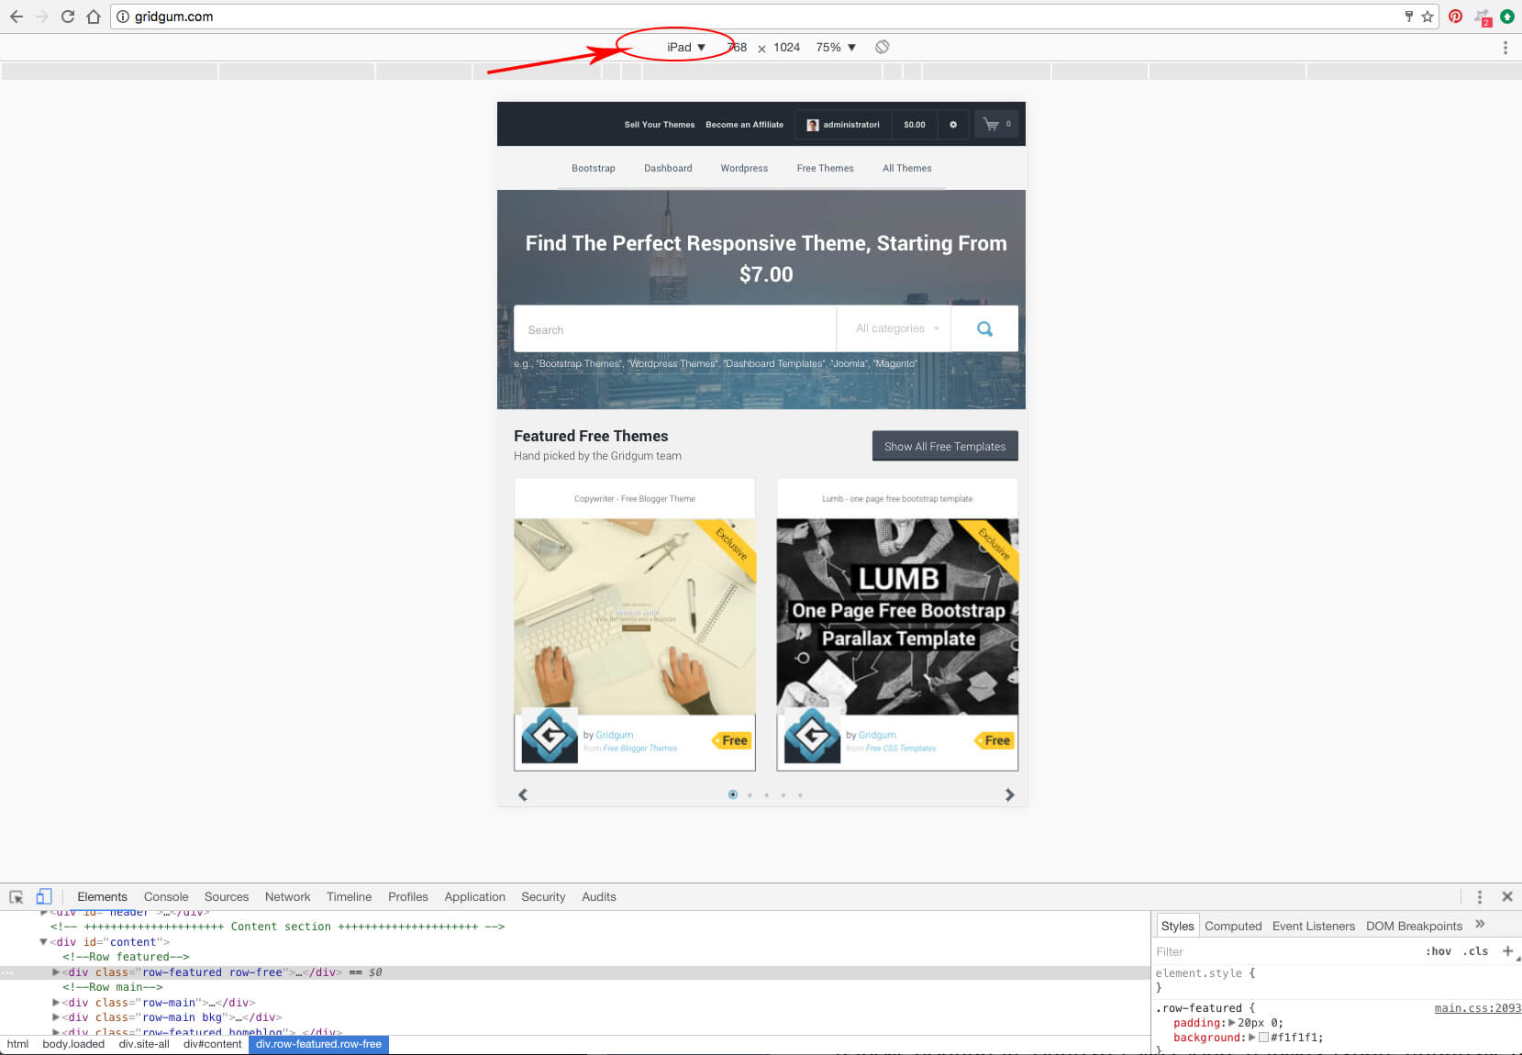
Task: Click the green extension icon
Action: pyautogui.click(x=1506, y=17)
